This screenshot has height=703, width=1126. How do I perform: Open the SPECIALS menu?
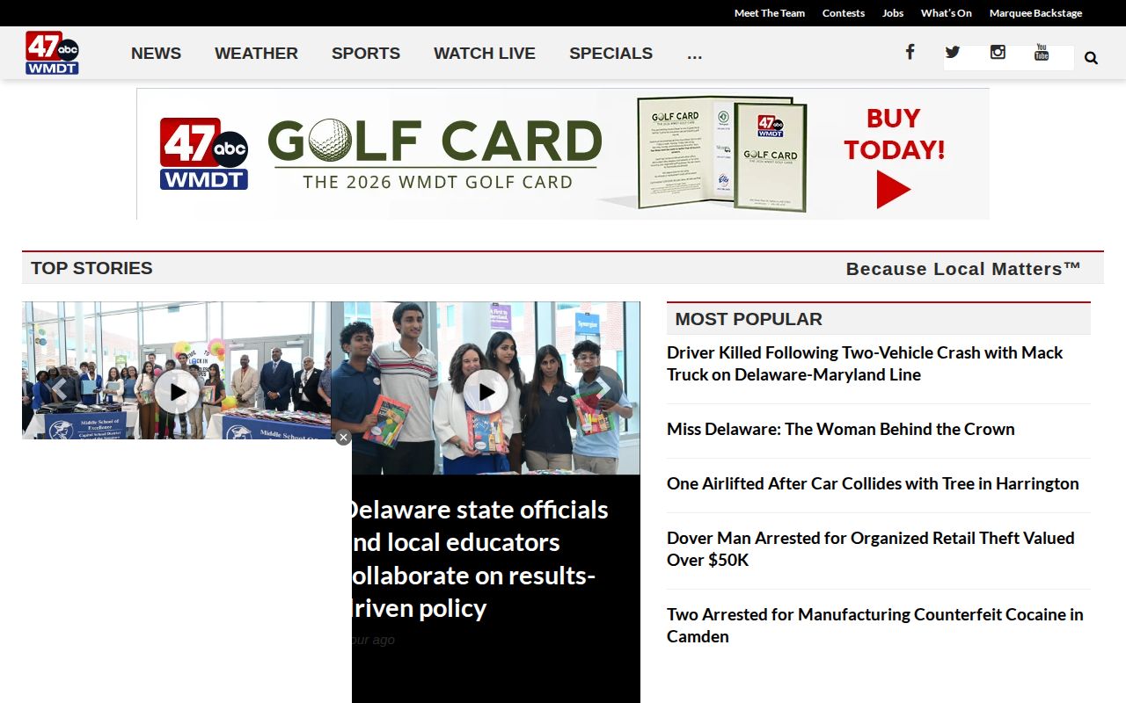611,53
